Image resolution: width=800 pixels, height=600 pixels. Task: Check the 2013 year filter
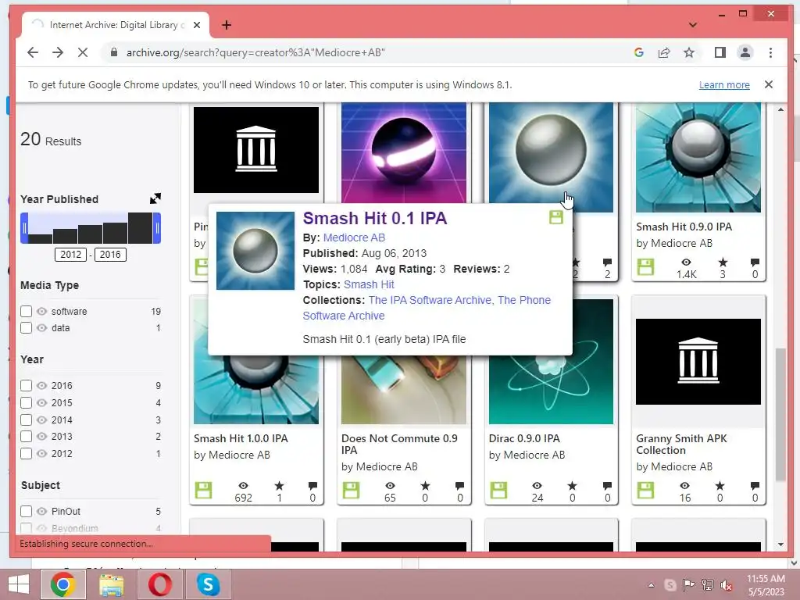tap(26, 437)
